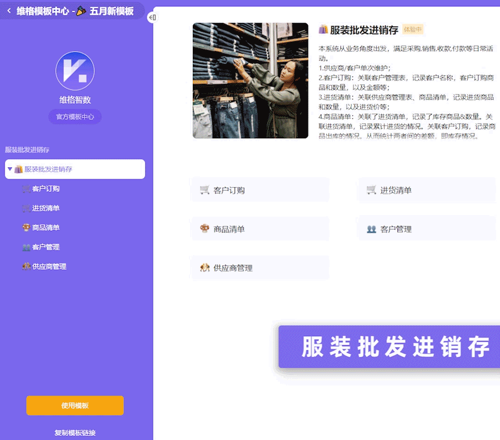Click the 维格智数 circular logo icon
Image resolution: width=500 pixels, height=440 pixels.
click(x=75, y=69)
